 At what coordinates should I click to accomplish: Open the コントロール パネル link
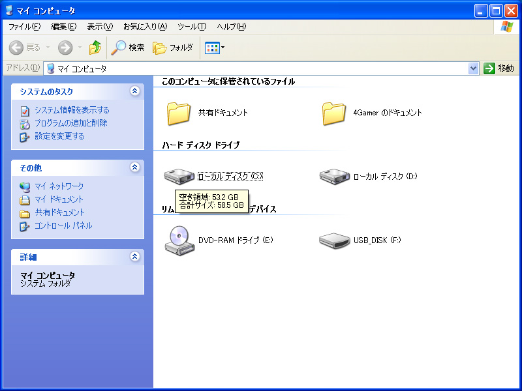(x=63, y=225)
